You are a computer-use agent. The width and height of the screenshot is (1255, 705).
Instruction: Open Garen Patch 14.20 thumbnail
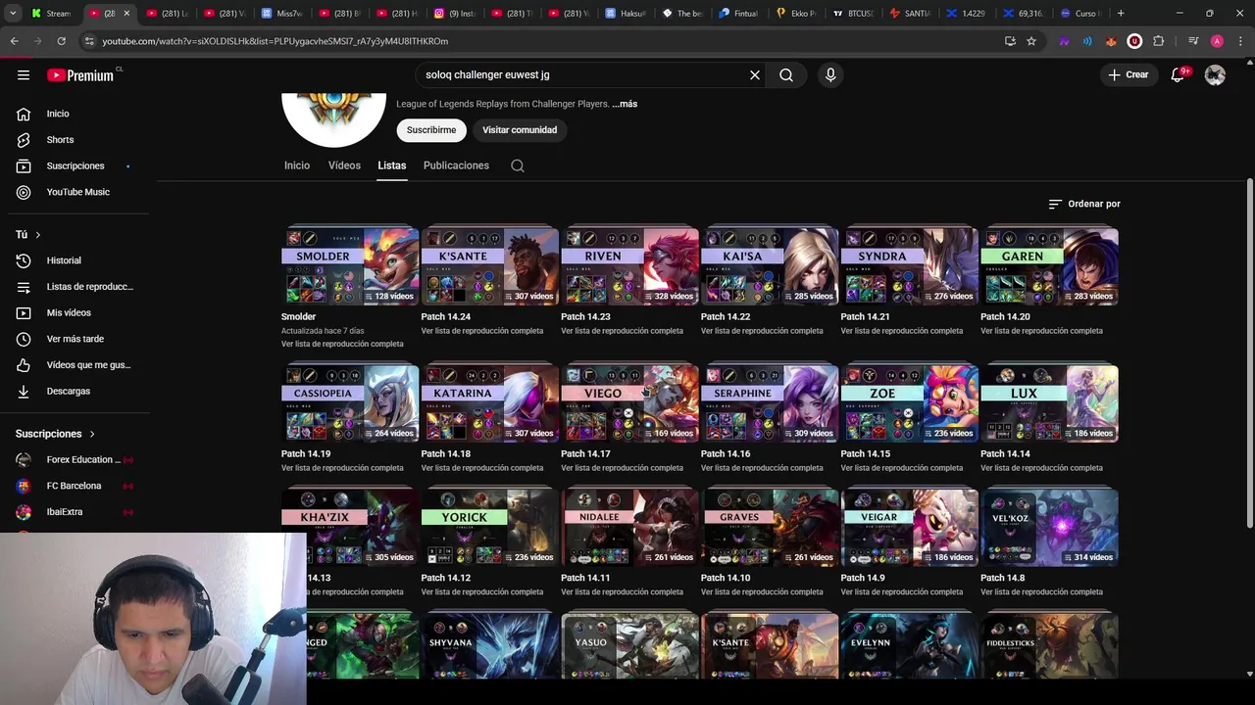(1049, 266)
